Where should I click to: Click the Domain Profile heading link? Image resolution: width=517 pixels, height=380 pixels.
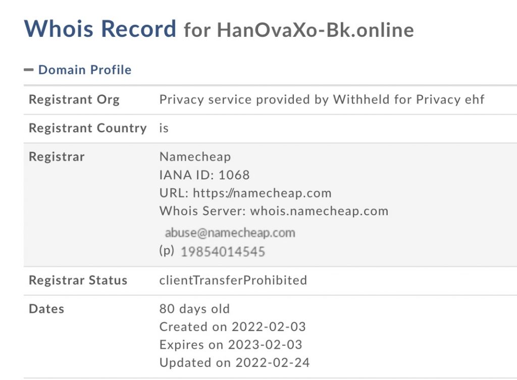click(x=85, y=70)
